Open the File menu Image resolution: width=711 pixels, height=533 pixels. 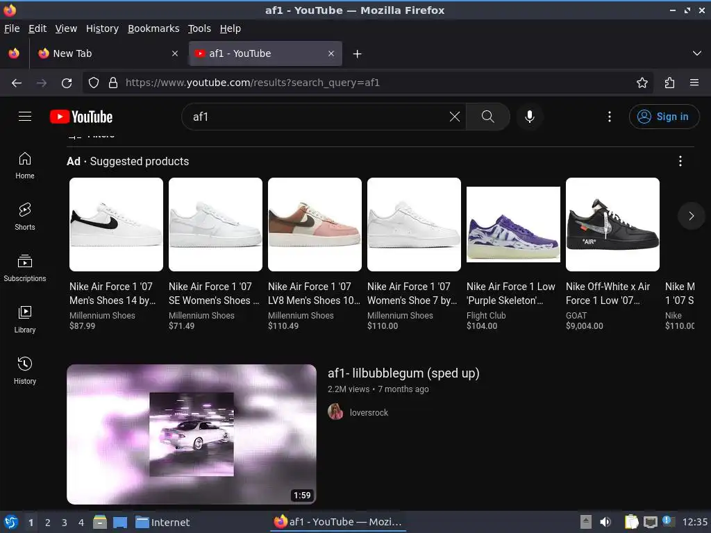pos(12,28)
